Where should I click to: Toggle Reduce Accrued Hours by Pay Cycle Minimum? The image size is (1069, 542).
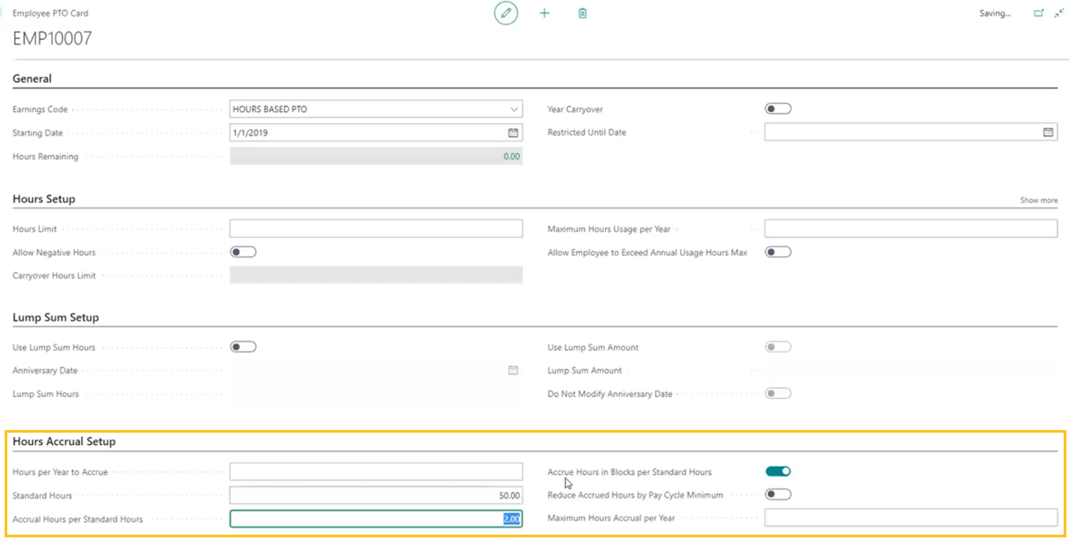tap(778, 494)
